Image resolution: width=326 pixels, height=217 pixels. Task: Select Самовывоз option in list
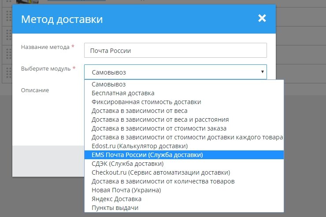[x=109, y=84]
